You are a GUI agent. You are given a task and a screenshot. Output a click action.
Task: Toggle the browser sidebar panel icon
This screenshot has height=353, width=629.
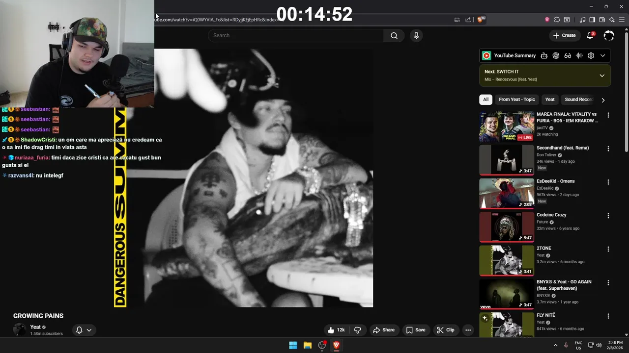tap(592, 20)
